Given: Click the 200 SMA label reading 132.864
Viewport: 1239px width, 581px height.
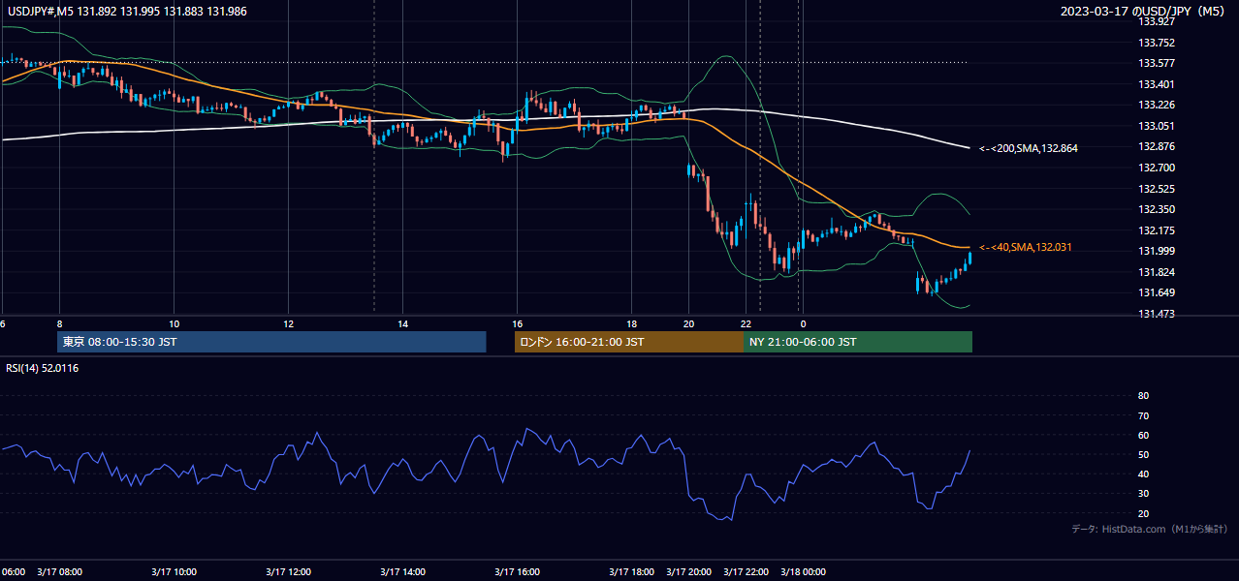Looking at the screenshot, I should 1029,148.
